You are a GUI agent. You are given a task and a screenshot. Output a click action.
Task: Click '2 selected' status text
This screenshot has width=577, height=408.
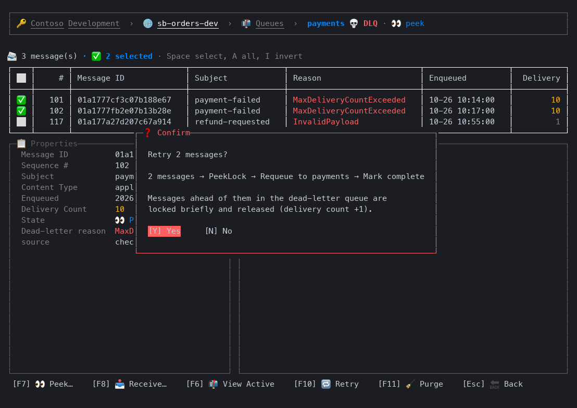(x=129, y=56)
